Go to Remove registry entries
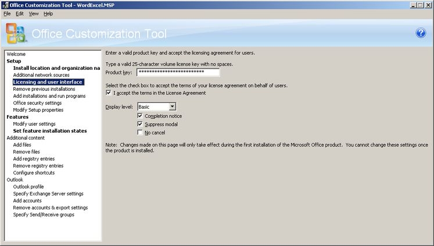434x246 pixels. point(38,166)
